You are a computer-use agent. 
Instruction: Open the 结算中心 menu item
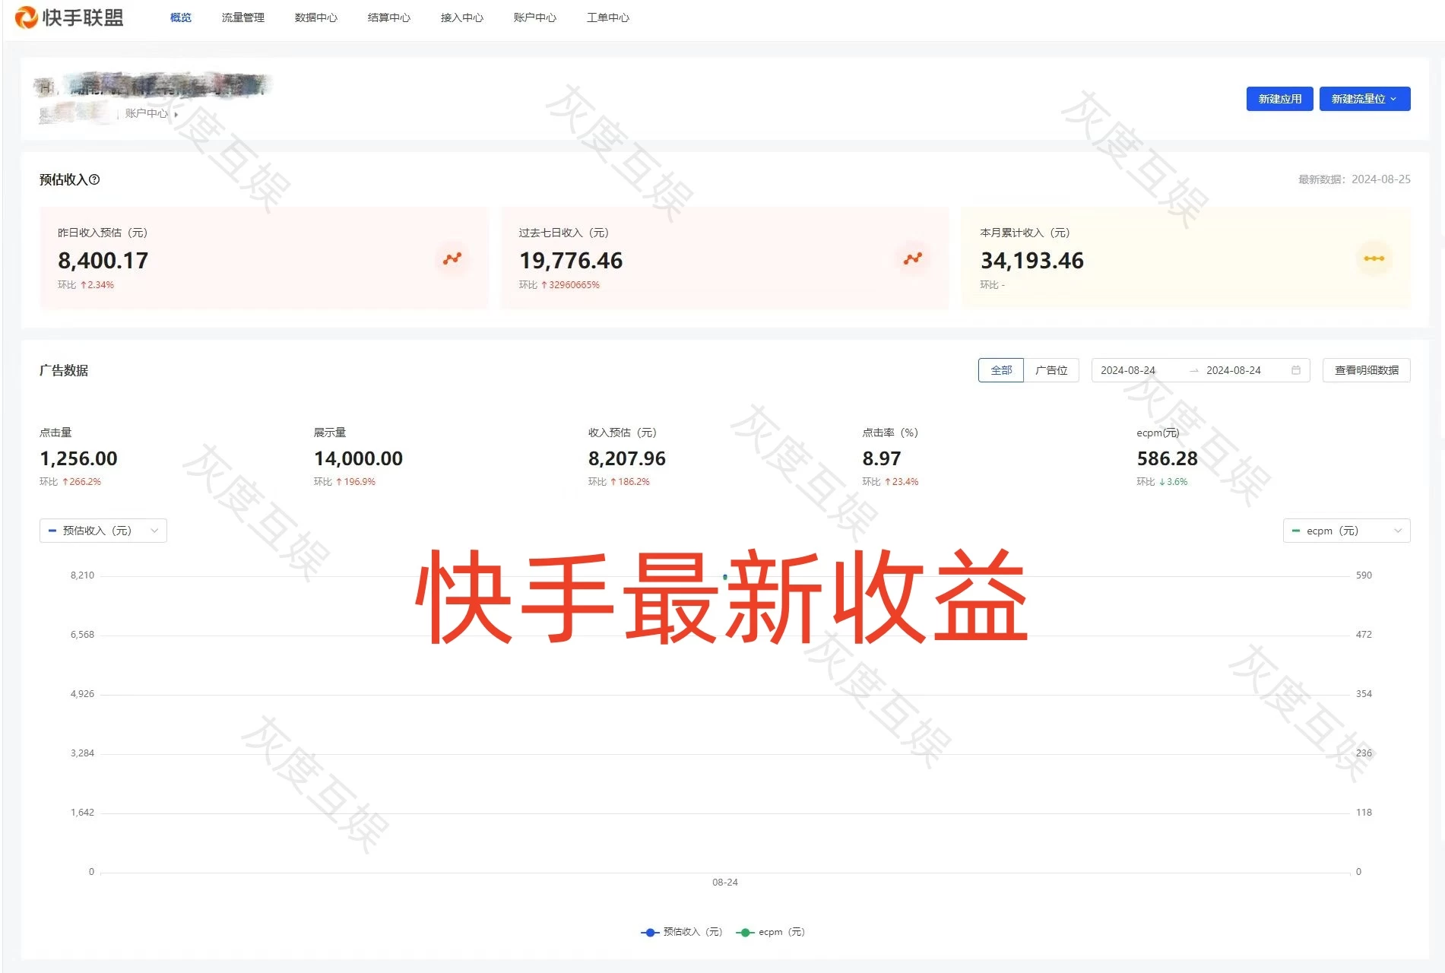(388, 17)
